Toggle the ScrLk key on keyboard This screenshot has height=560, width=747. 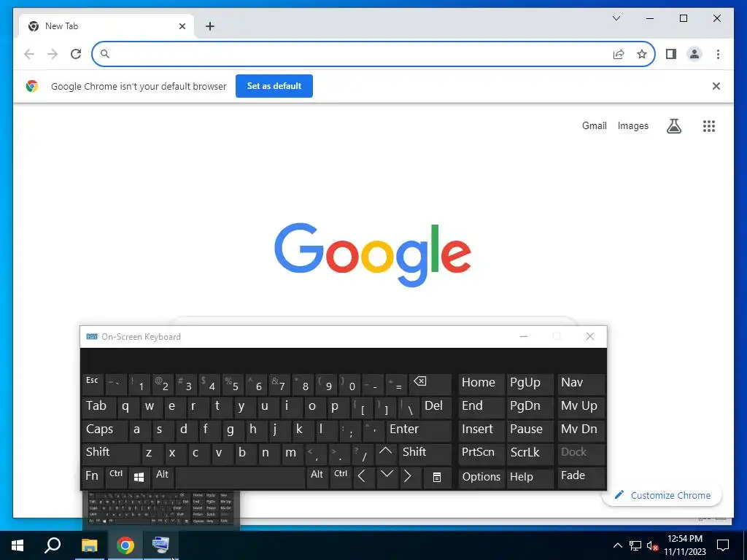pos(530,454)
